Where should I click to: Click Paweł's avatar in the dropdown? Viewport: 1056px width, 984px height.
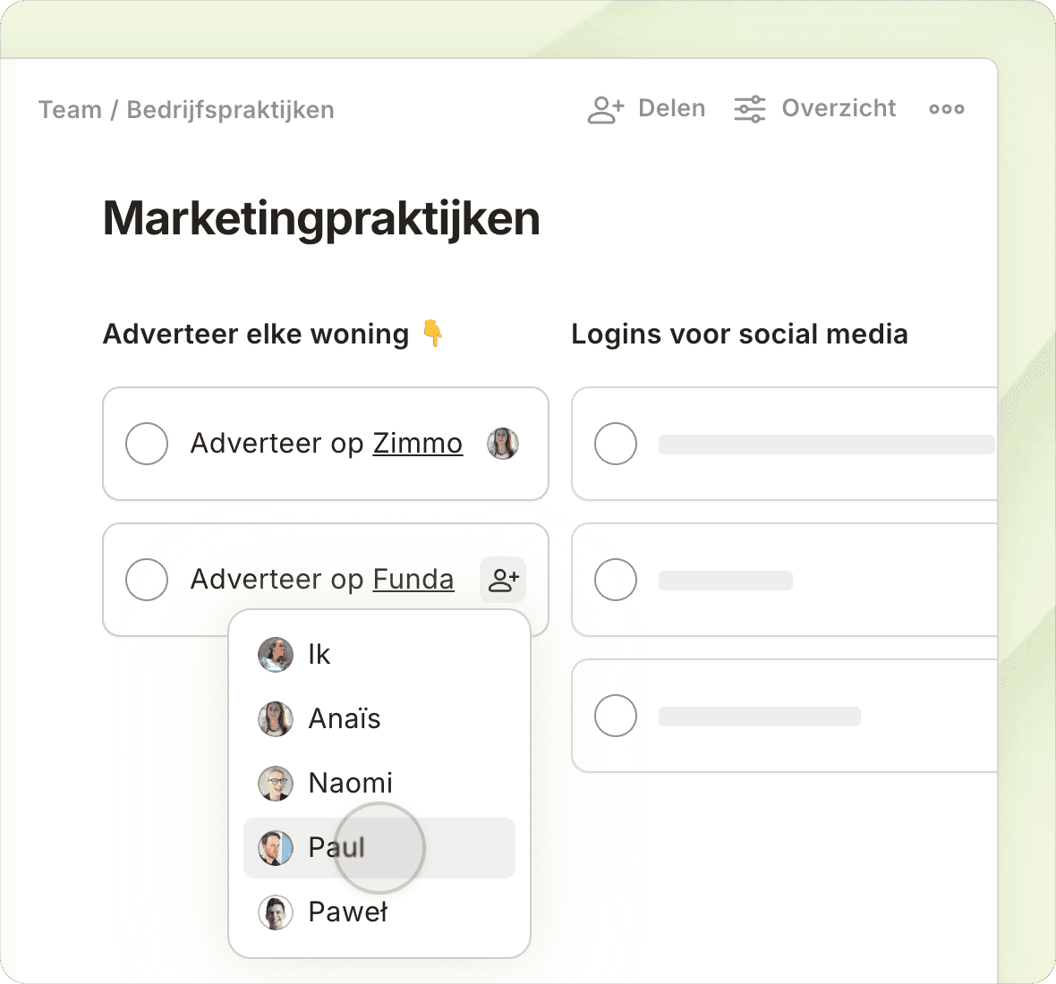click(x=276, y=912)
